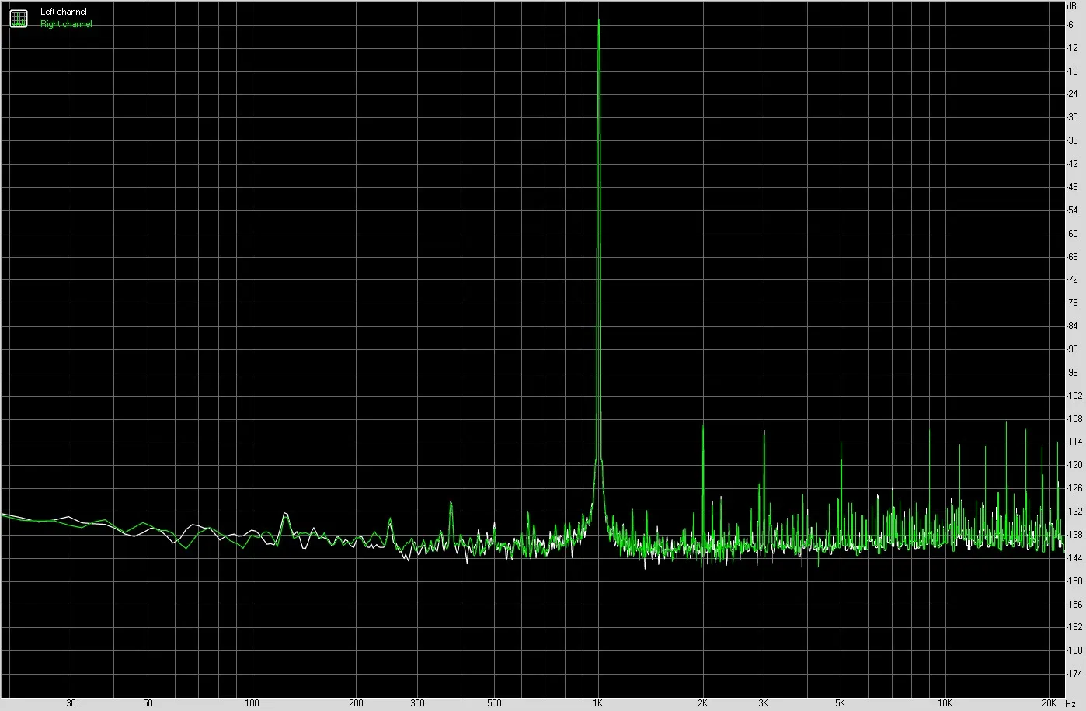
Task: Click the -84 dB axis value
Action: [1072, 326]
